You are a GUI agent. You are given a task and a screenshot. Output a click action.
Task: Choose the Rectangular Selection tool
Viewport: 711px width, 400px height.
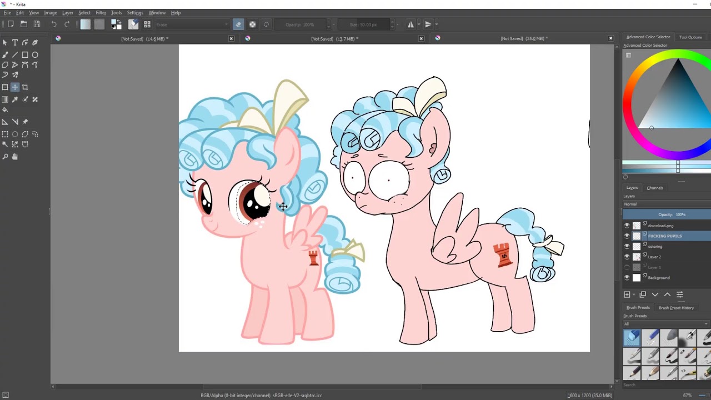[x=5, y=134]
